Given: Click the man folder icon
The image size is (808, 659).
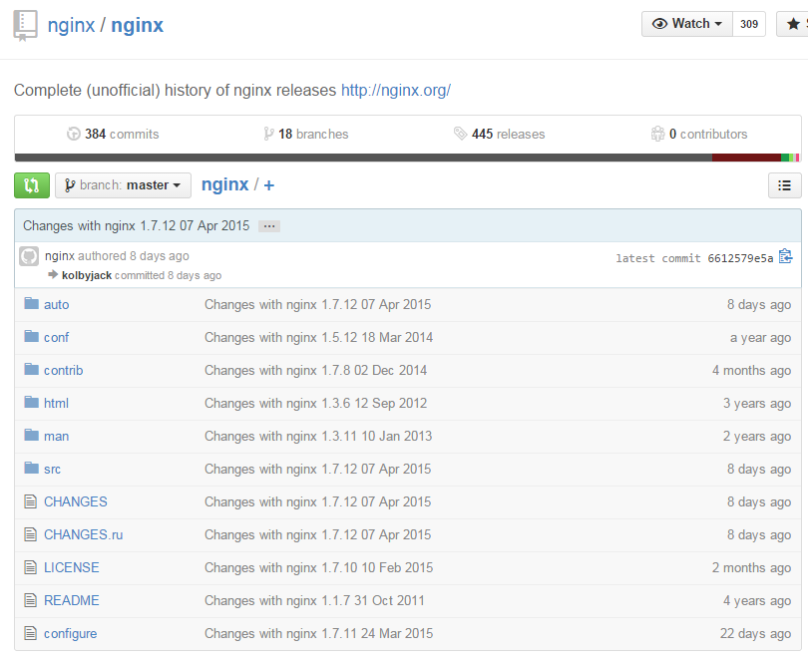Looking at the screenshot, I should click(x=32, y=435).
